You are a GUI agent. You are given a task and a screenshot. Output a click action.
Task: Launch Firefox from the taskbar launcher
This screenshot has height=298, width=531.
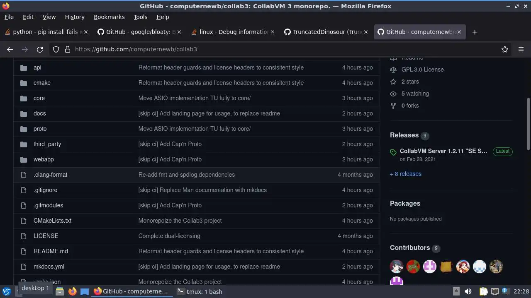coord(72,291)
